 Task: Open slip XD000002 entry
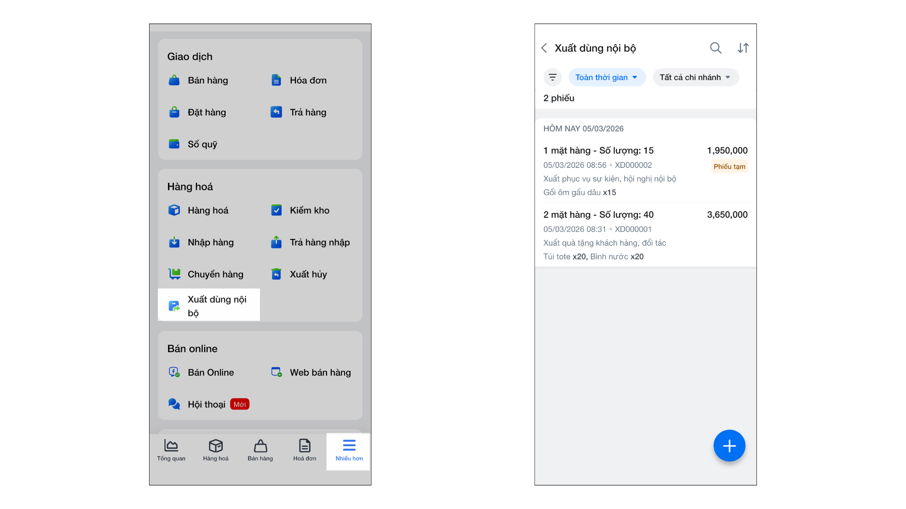tap(645, 171)
